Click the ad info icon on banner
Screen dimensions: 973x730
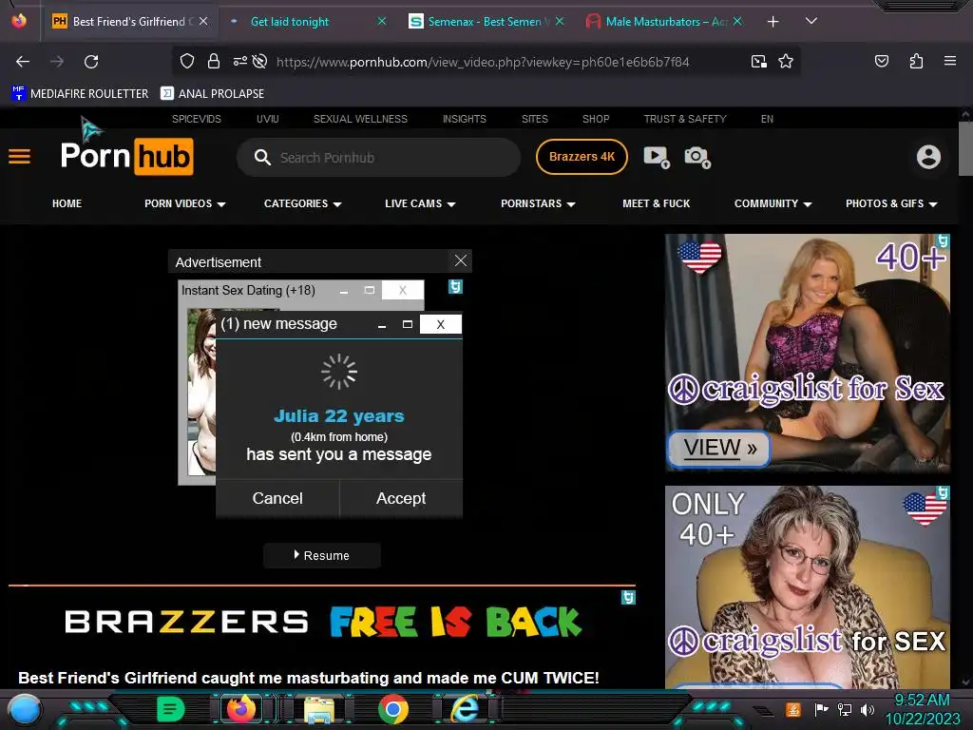click(628, 597)
